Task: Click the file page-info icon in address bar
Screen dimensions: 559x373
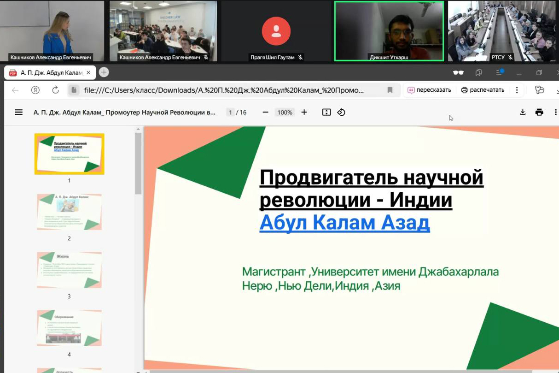Action: point(74,90)
